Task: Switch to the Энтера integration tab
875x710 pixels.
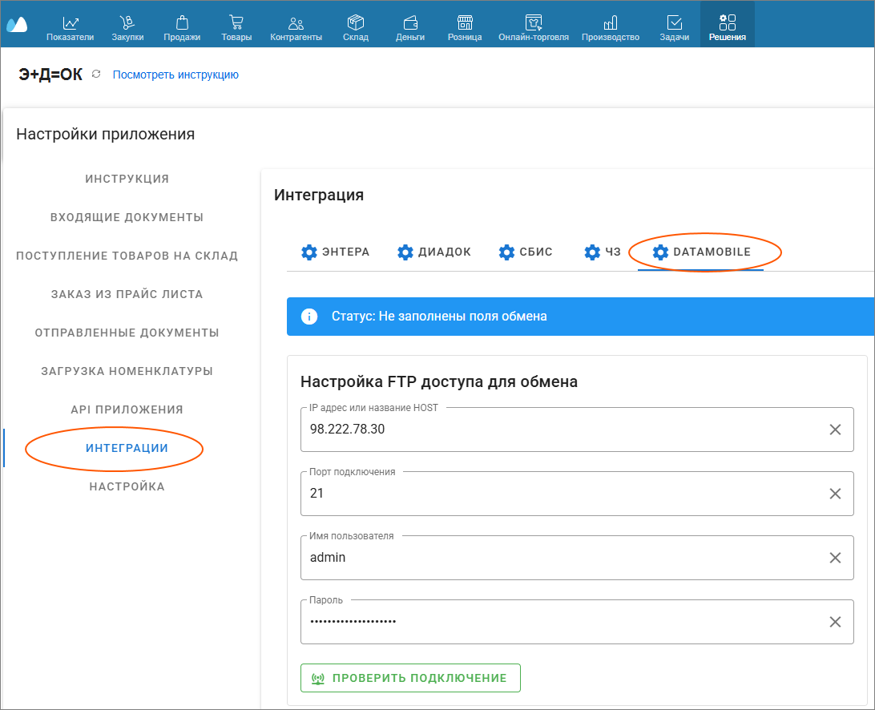Action: [336, 252]
